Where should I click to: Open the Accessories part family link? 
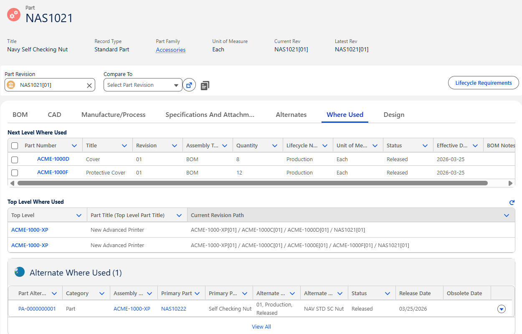coord(170,50)
